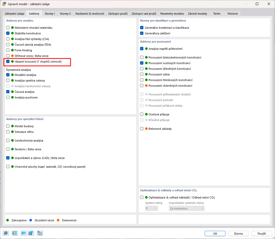Enable Simulace větru checkbox
Image resolution: width=275 pixels, height=239 pixels.
[8, 132]
